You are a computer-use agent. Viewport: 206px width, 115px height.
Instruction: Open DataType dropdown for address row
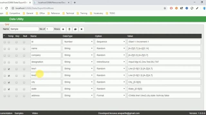78,96
